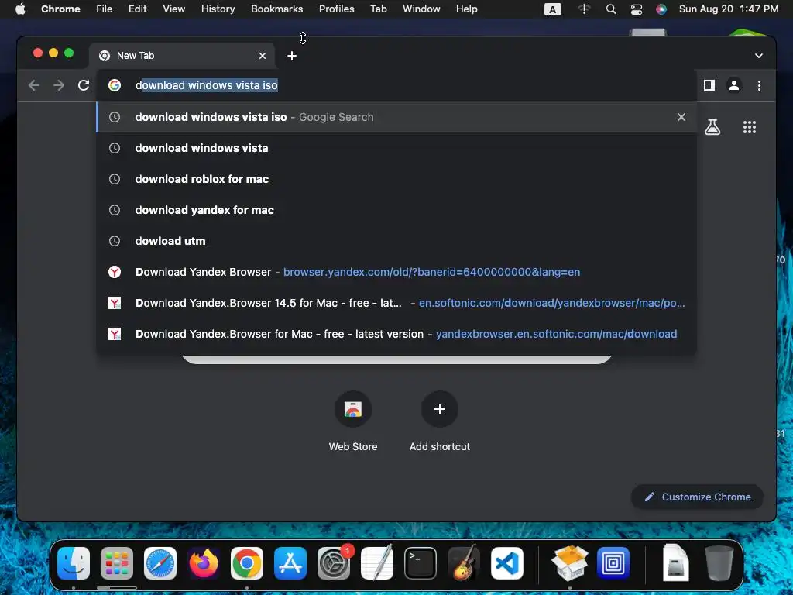
Task: Launch Safari from the Dock
Action: (x=160, y=563)
